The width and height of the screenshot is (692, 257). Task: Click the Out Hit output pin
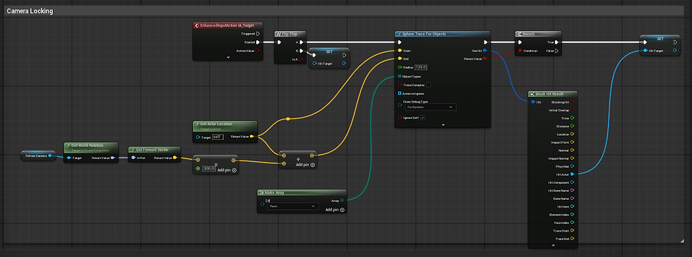pyautogui.click(x=484, y=51)
